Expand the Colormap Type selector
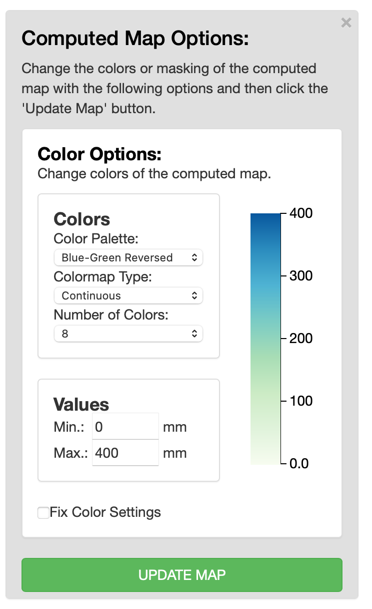This screenshot has width=372, height=609. [x=128, y=296]
